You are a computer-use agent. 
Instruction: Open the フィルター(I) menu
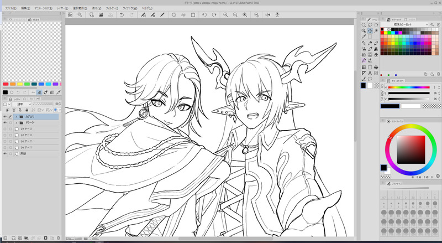pyautogui.click(x=112, y=8)
